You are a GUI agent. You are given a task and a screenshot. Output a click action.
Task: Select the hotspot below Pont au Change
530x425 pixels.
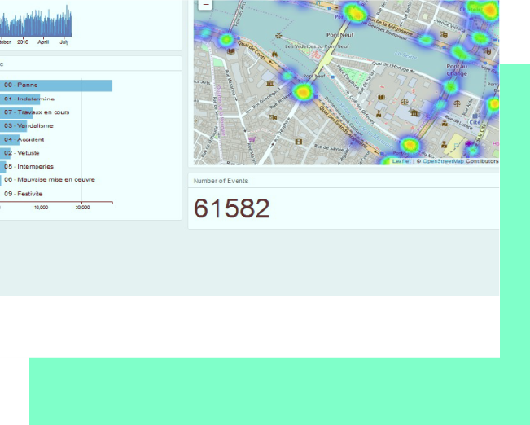pyautogui.click(x=451, y=86)
